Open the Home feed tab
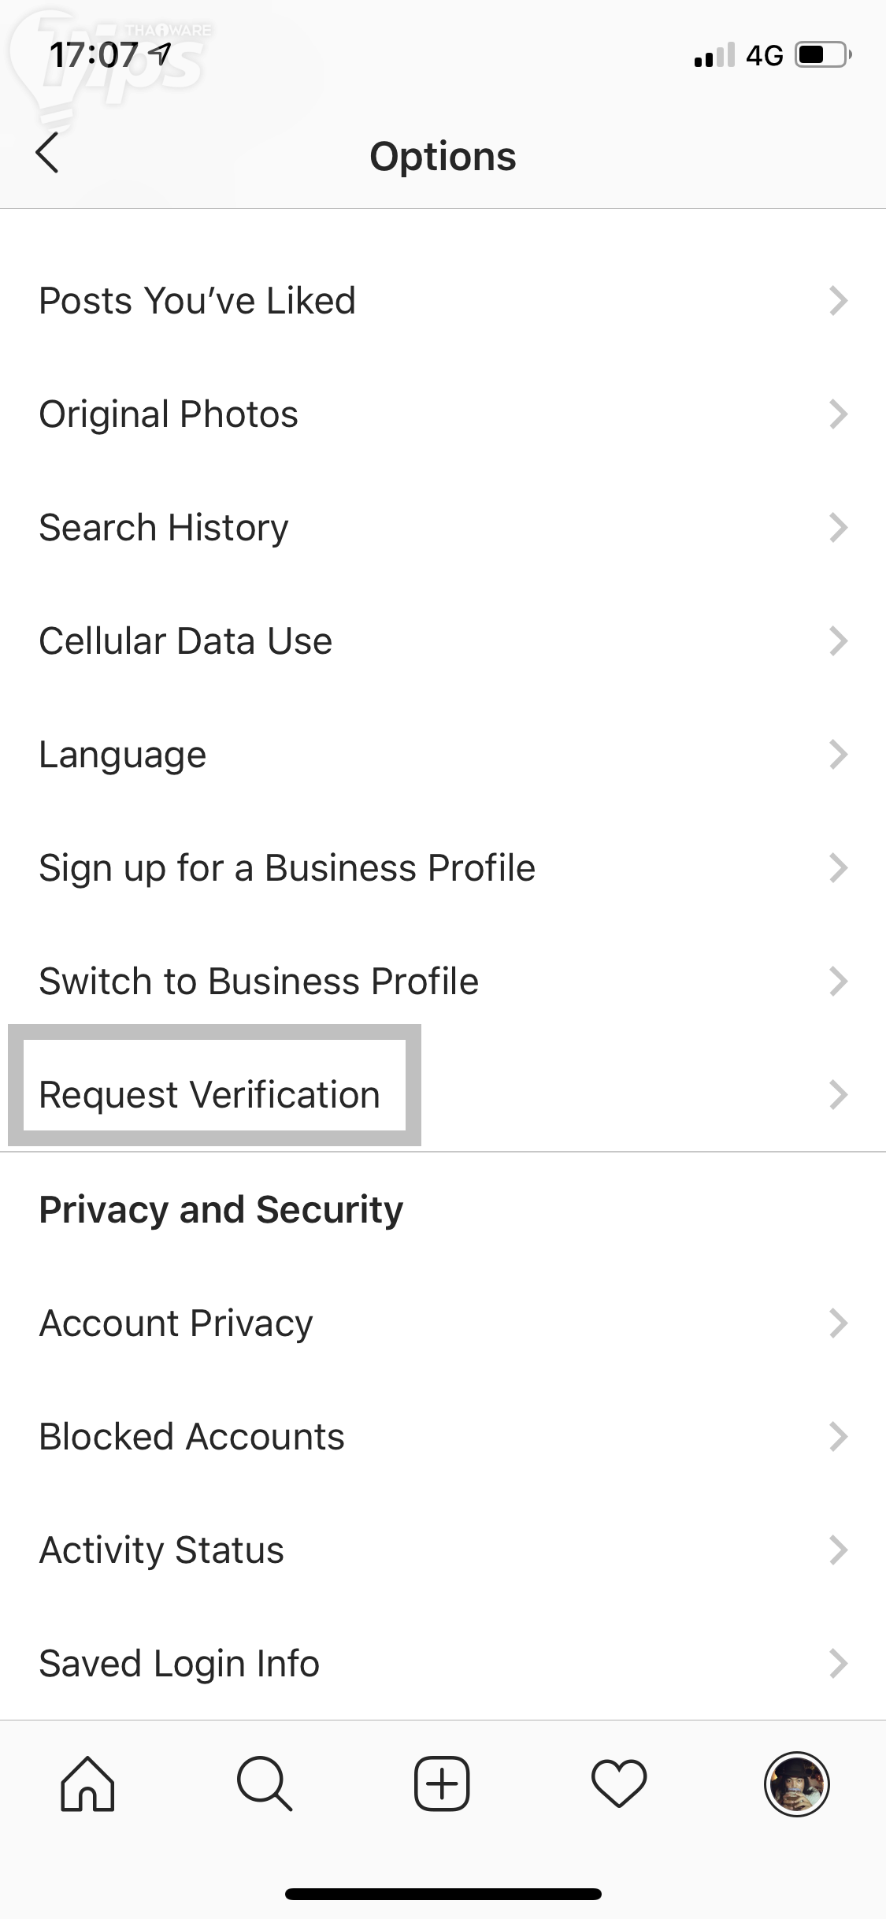886x1919 pixels. coord(87,1784)
